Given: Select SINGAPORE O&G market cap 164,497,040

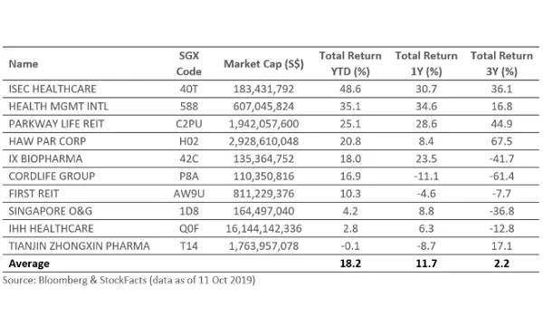Looking at the screenshot, I should pyautogui.click(x=263, y=211).
